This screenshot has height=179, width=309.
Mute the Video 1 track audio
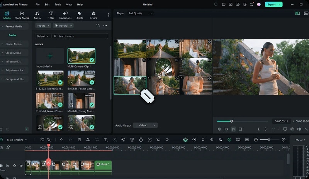click(15, 165)
